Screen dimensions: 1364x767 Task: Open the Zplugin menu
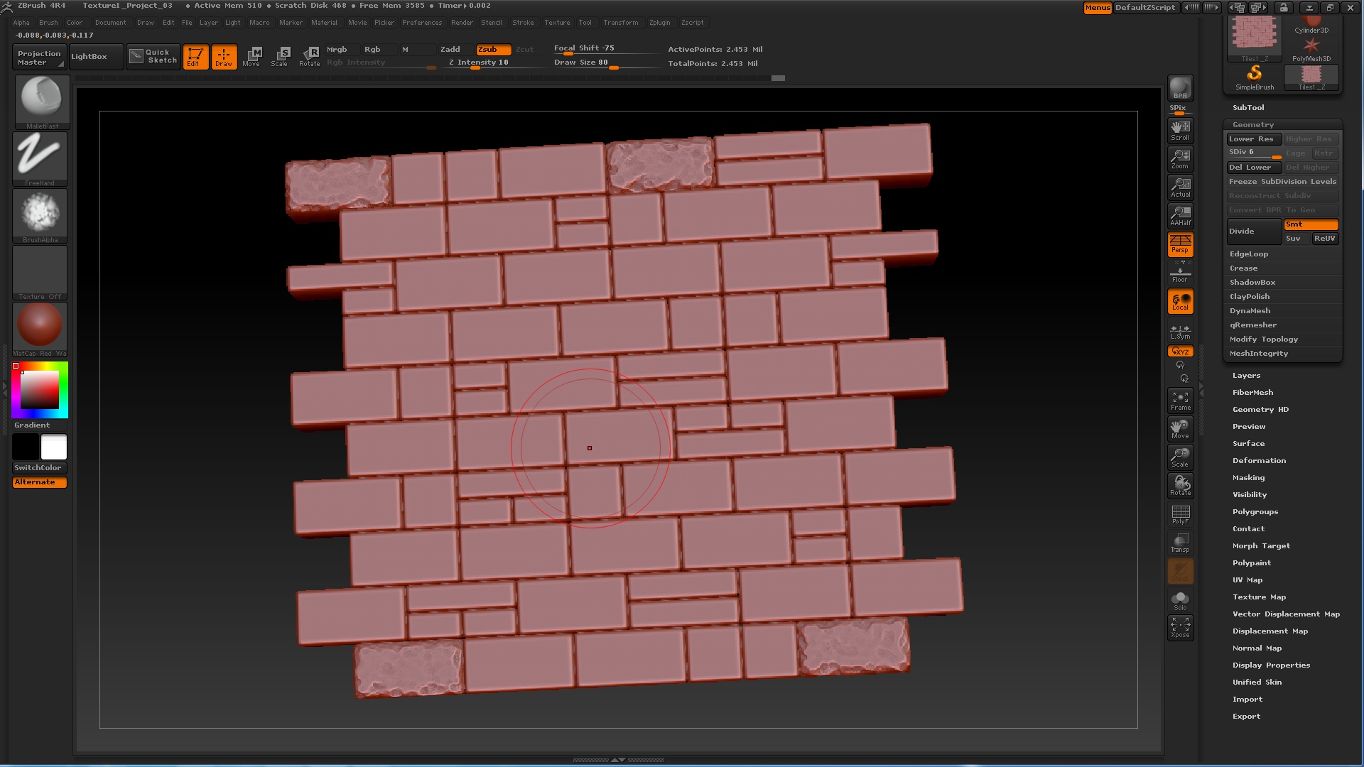click(659, 23)
